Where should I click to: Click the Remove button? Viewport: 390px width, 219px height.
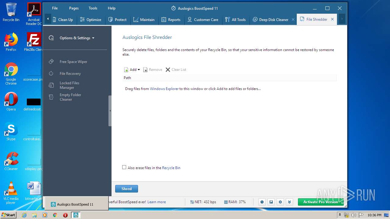(x=153, y=70)
